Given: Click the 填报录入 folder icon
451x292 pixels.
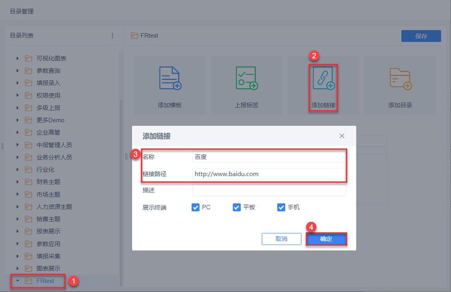Looking at the screenshot, I should 28,83.
